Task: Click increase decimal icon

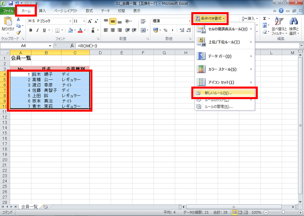Action: pos(182,30)
